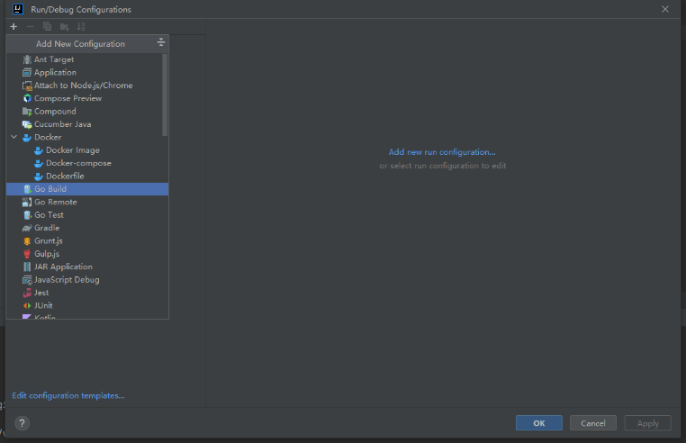Click the Compound configuration icon
The image size is (686, 443).
point(27,111)
